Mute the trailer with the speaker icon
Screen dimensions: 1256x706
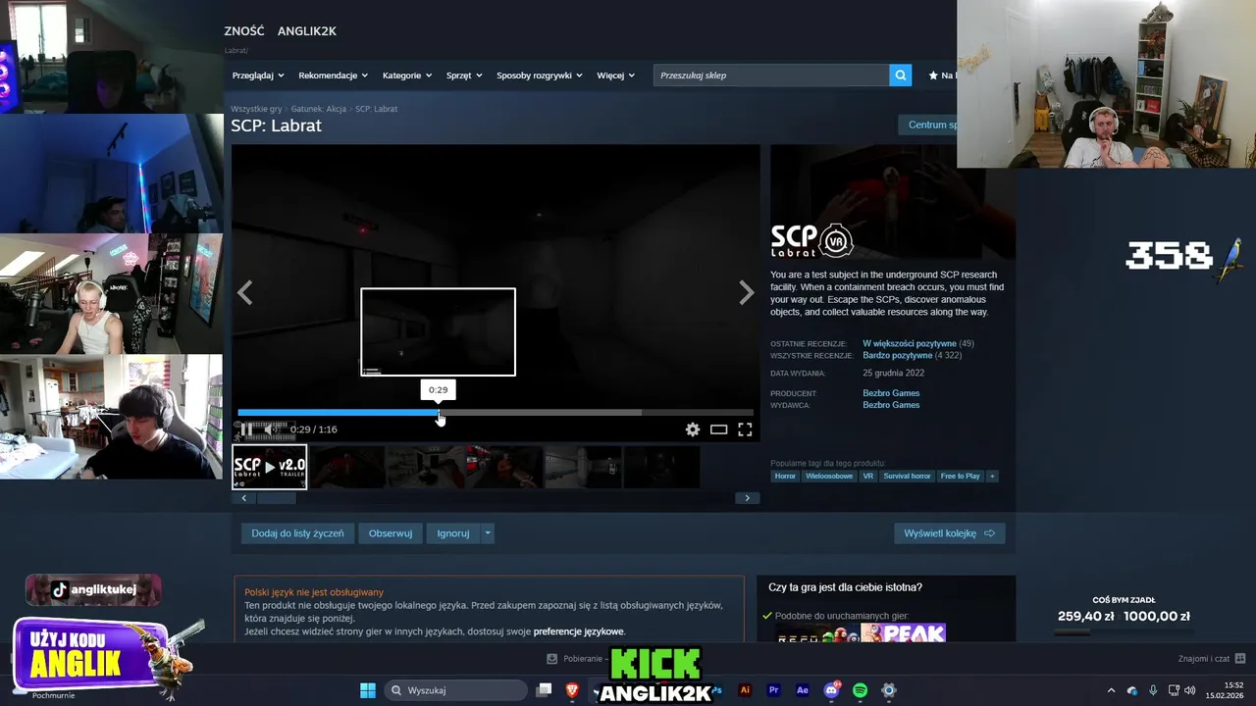pos(271,429)
